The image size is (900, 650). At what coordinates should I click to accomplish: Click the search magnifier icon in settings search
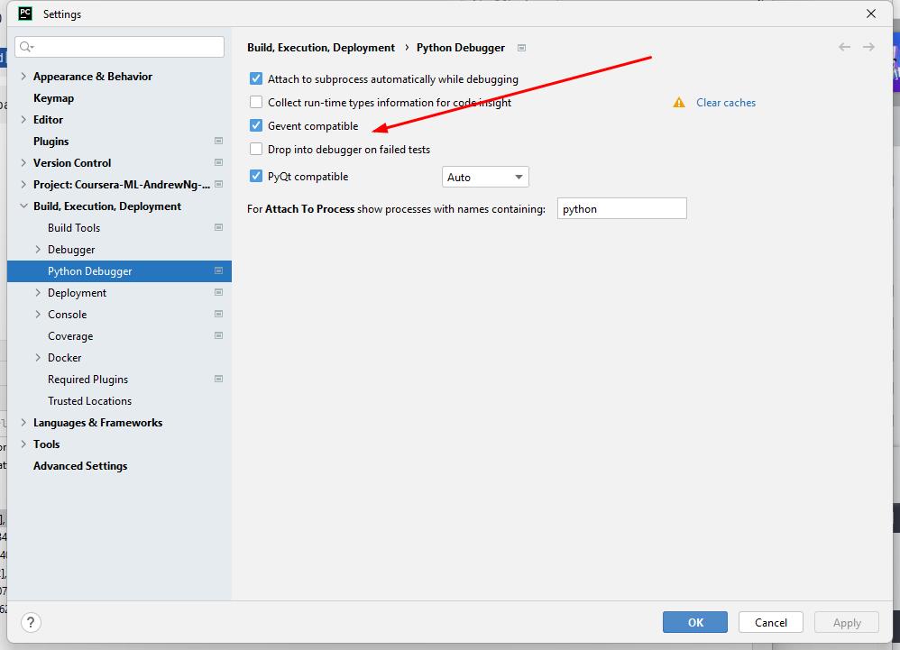coord(26,47)
